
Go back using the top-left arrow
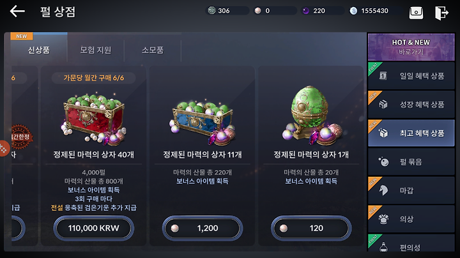click(17, 11)
